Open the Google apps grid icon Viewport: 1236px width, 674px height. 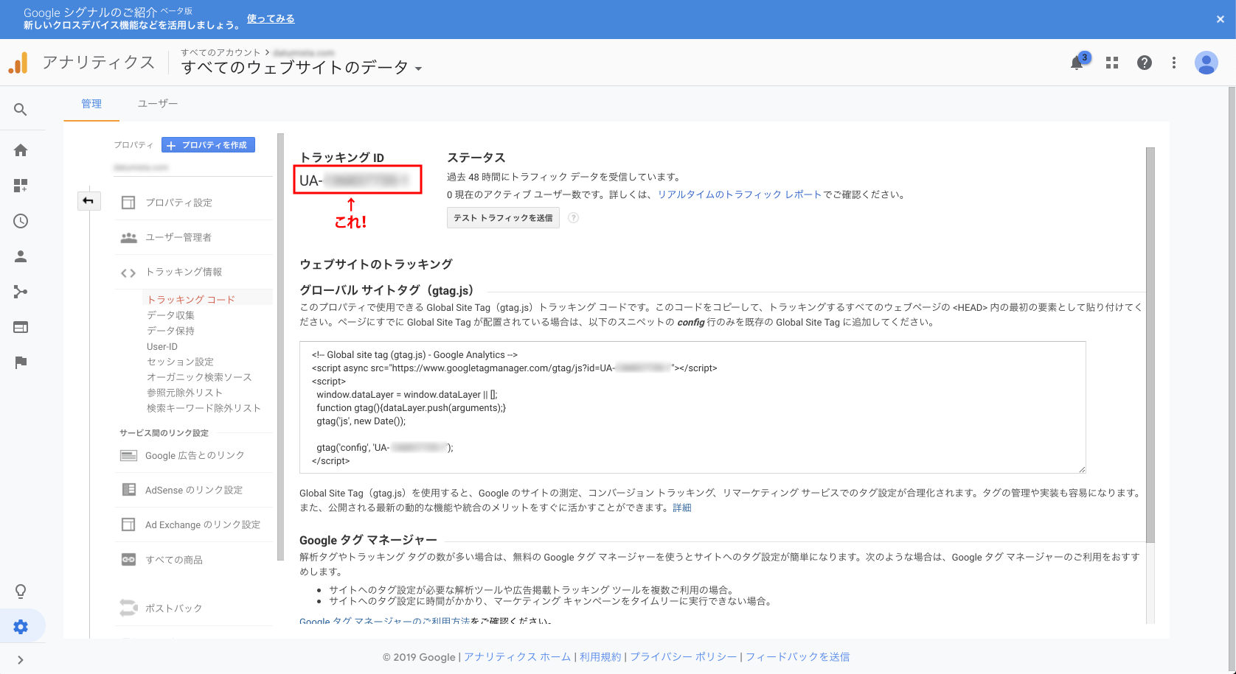[1112, 63]
